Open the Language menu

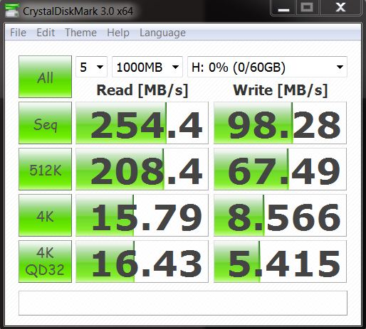(162, 33)
